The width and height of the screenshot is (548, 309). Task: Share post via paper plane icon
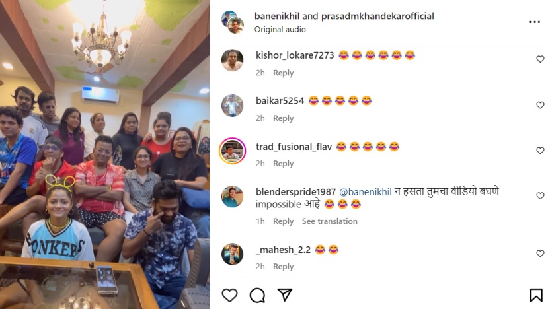[285, 295]
